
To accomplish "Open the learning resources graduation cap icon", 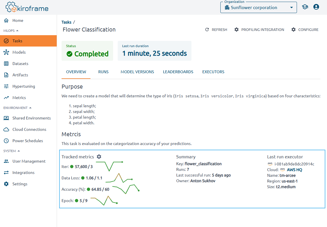I will pyautogui.click(x=305, y=7).
